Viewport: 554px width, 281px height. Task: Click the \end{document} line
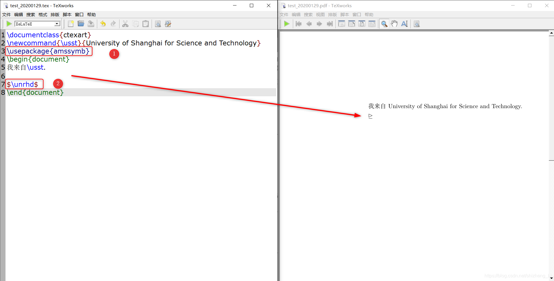click(35, 93)
